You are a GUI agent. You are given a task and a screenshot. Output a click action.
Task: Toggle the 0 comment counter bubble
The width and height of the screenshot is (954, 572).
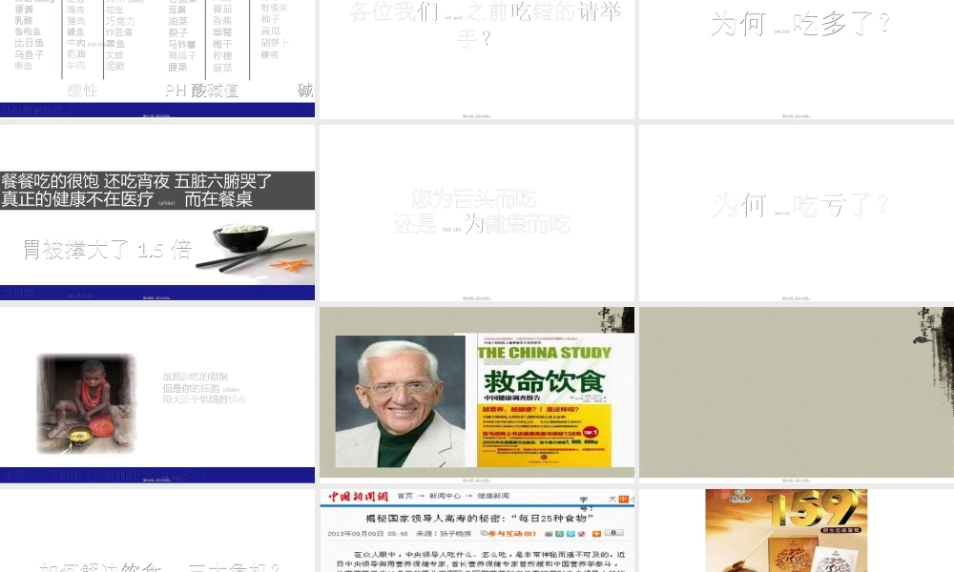click(614, 533)
